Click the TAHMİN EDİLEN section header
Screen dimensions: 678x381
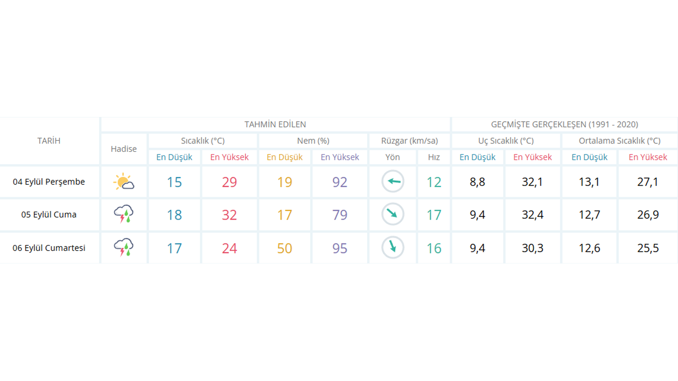275,125
